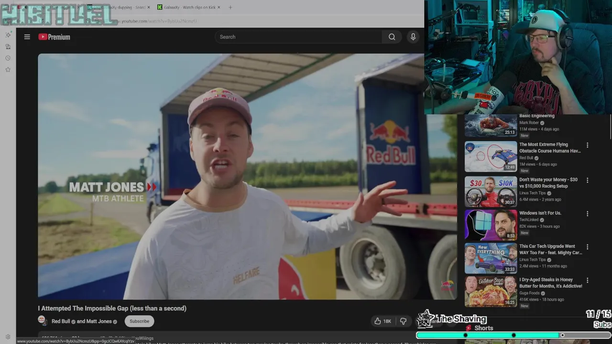Click the subs goal progress bar overlay

(x=514, y=335)
